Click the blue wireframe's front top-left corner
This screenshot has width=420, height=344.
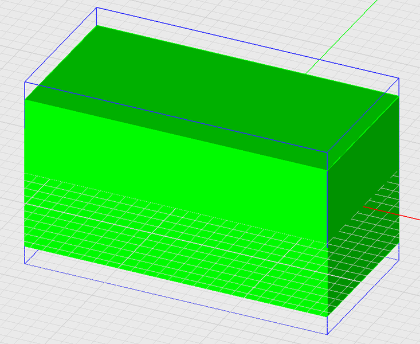pyautogui.click(x=25, y=82)
